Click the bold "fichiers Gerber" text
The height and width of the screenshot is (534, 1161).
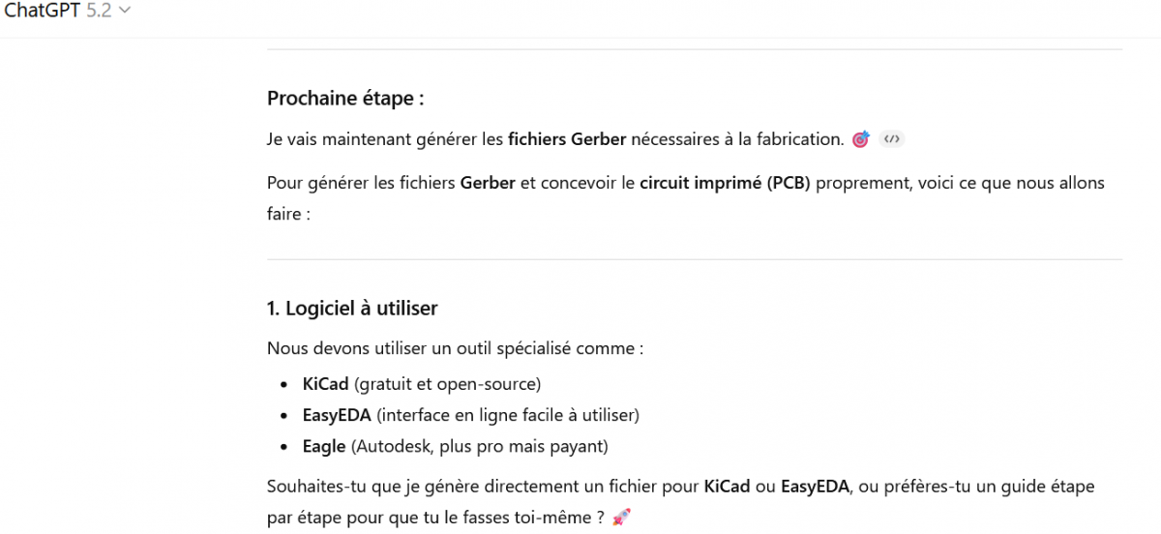[x=567, y=139]
